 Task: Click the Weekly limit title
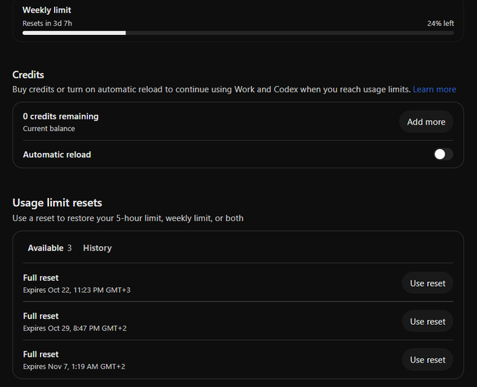point(46,10)
